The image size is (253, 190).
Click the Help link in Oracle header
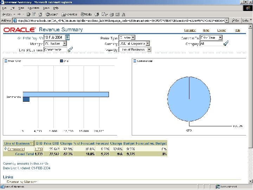(x=237, y=30)
